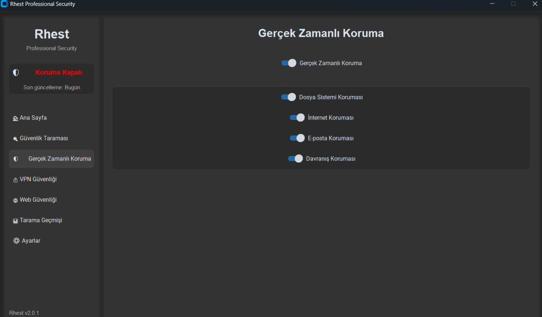Click the Son güncelleme: Bugün label

[x=52, y=87]
